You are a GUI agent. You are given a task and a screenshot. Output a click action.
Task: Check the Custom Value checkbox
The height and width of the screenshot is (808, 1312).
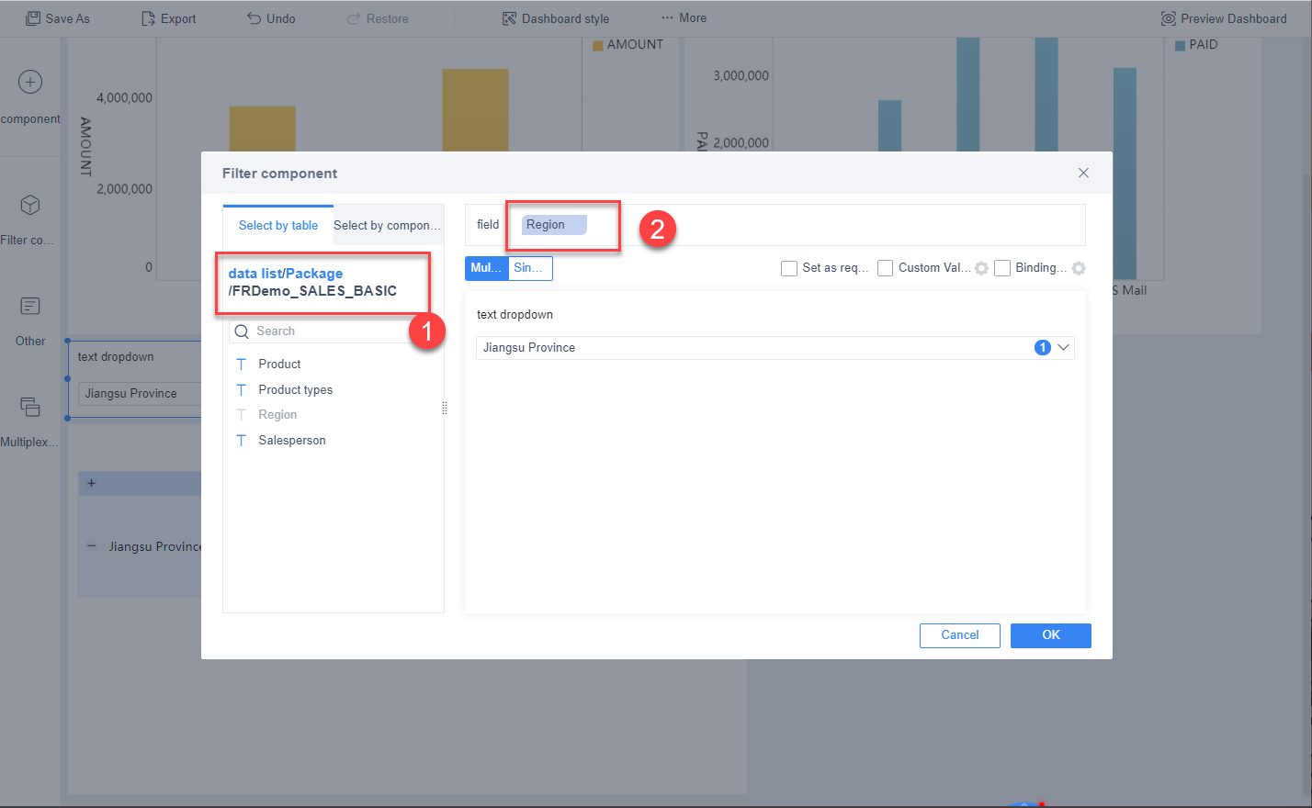[886, 268]
